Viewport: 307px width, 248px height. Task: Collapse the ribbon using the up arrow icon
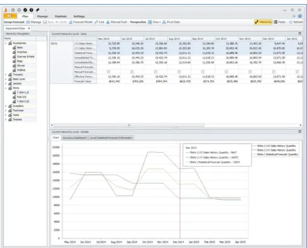click(x=294, y=16)
